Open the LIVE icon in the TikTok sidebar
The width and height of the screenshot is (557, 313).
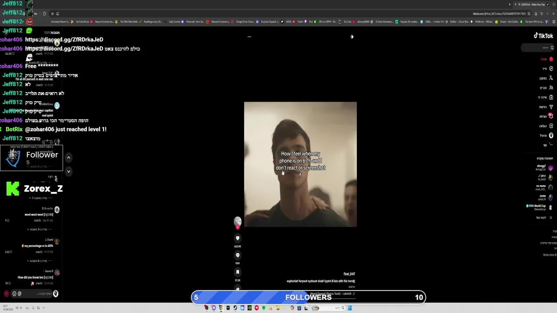pos(551,97)
